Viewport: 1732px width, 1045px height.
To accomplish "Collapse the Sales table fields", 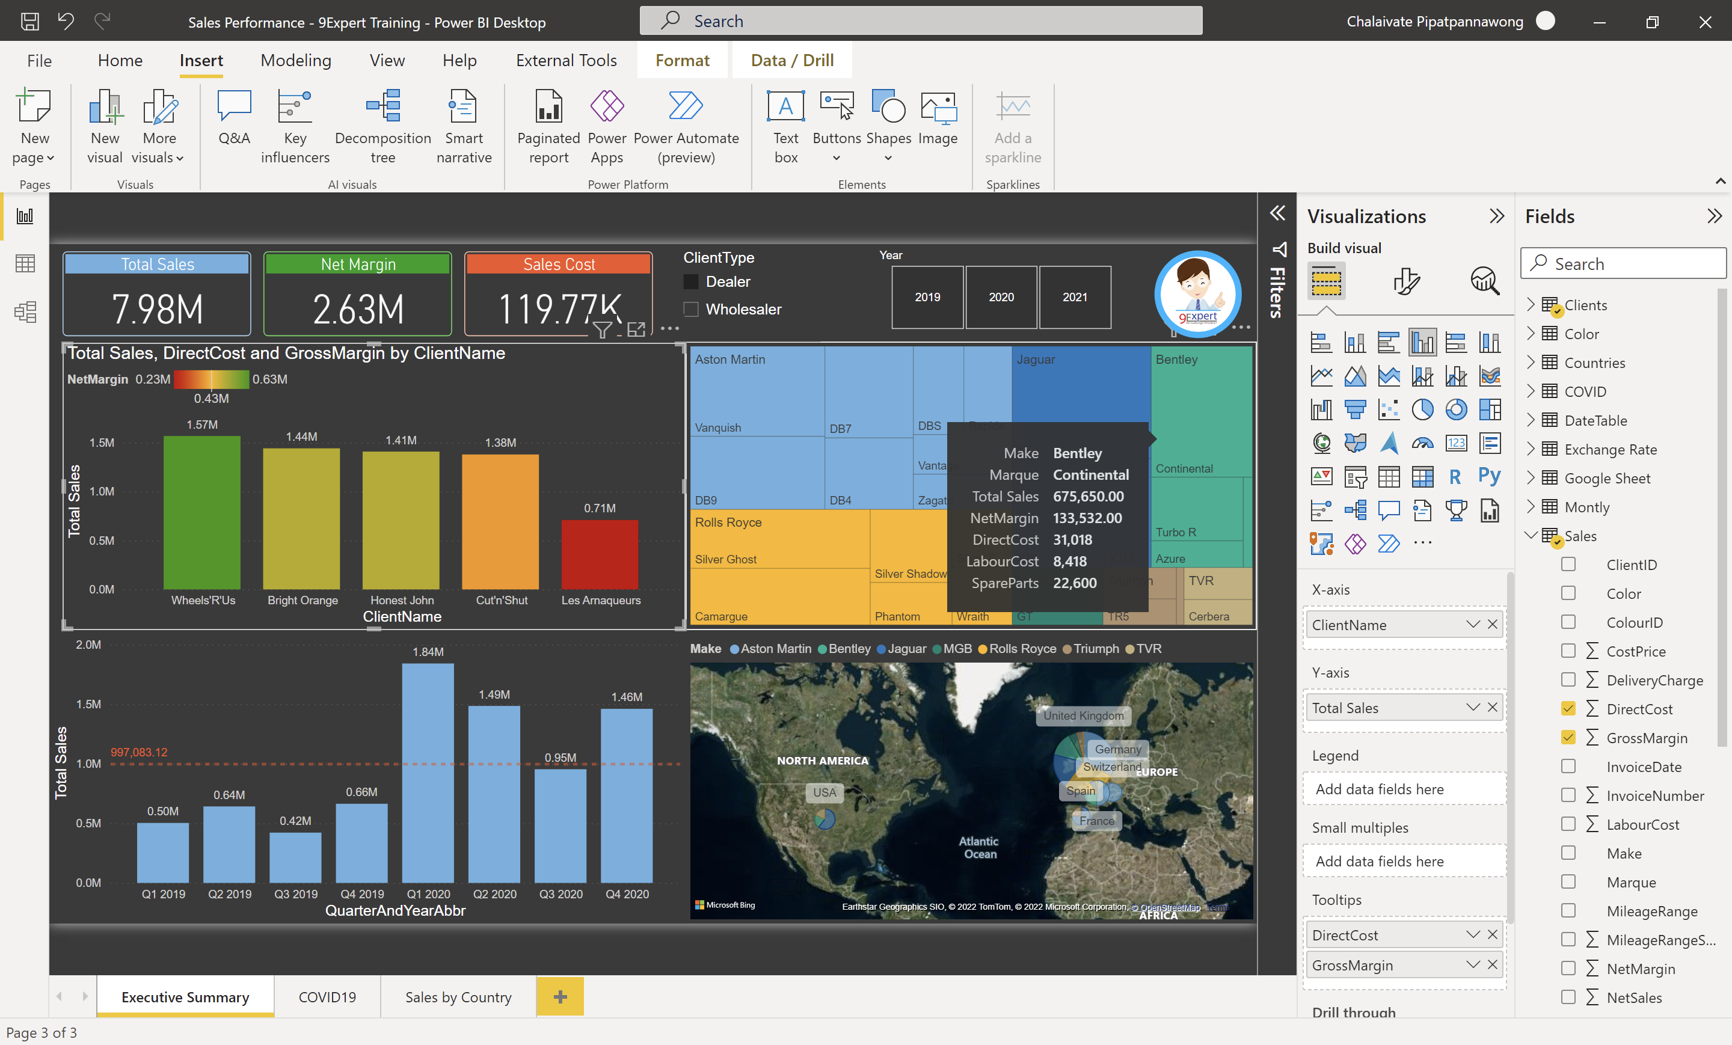I will tap(1531, 535).
